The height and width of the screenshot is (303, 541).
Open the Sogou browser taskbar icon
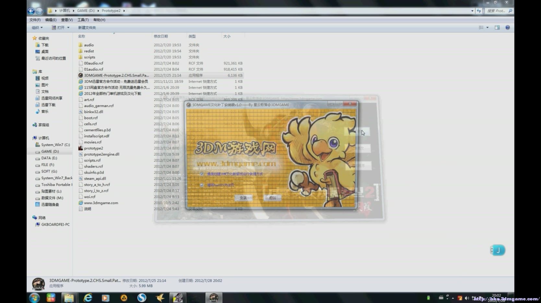(x=142, y=298)
